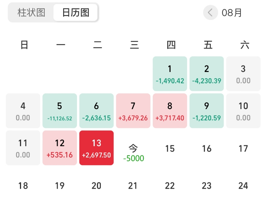The height and width of the screenshot is (204, 271).
Task: Click the 三 Wednesday column header
Action: 134,45
